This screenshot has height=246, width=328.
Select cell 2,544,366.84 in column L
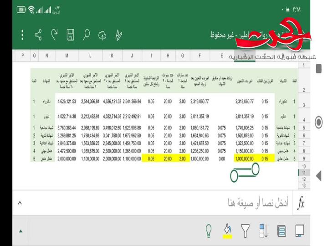pos(90,102)
